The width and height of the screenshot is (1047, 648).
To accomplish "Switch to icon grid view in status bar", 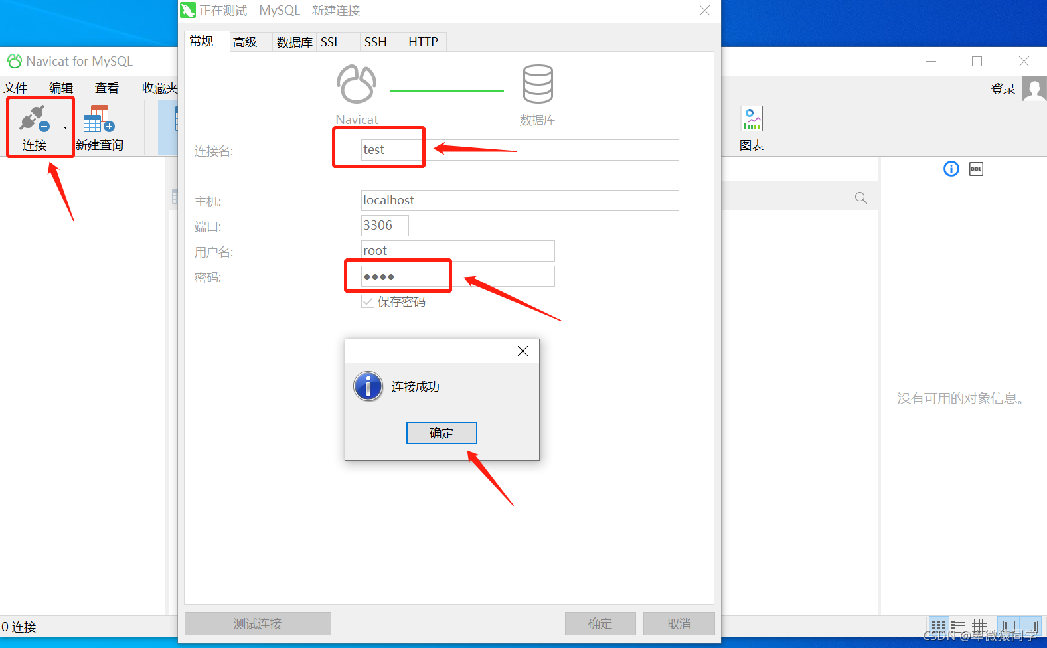I will (938, 626).
